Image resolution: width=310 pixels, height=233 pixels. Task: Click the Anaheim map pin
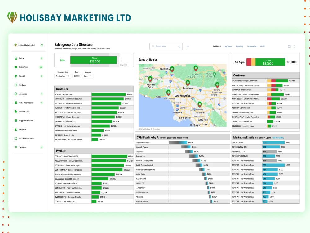pyautogui.click(x=200, y=104)
